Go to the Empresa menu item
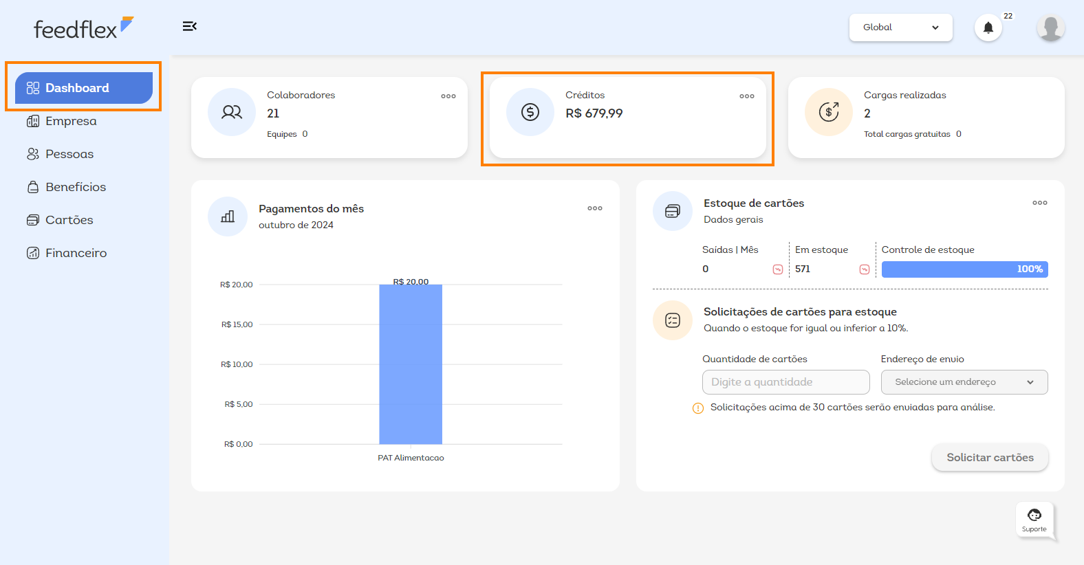The height and width of the screenshot is (565, 1084). pos(71,121)
